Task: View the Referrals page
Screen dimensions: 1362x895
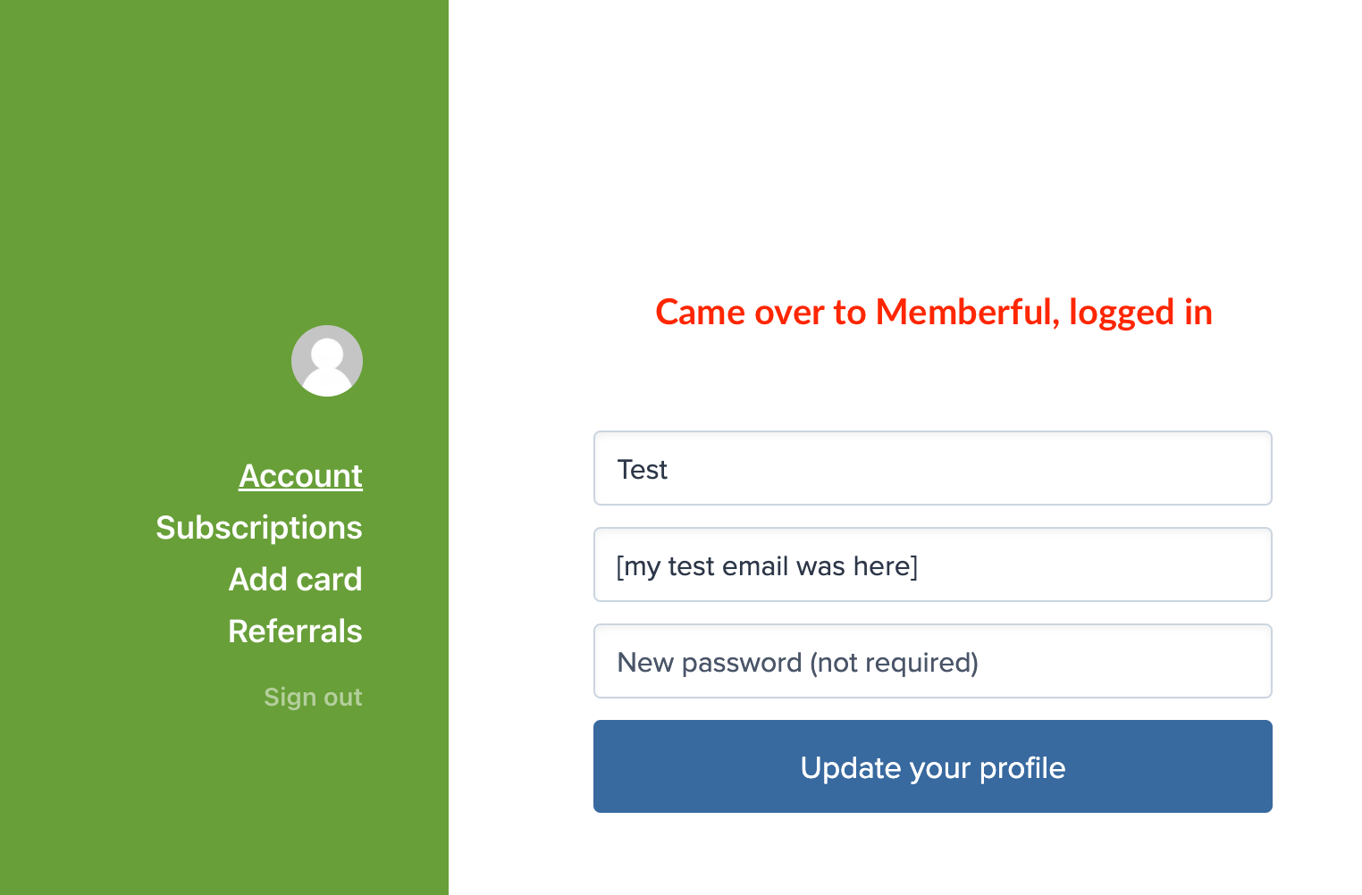Action: click(296, 632)
